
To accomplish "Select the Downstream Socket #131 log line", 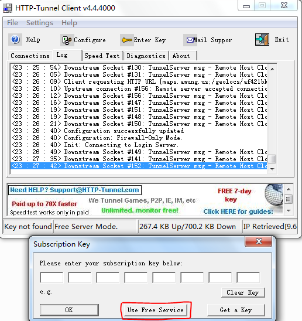I will click(139, 74).
